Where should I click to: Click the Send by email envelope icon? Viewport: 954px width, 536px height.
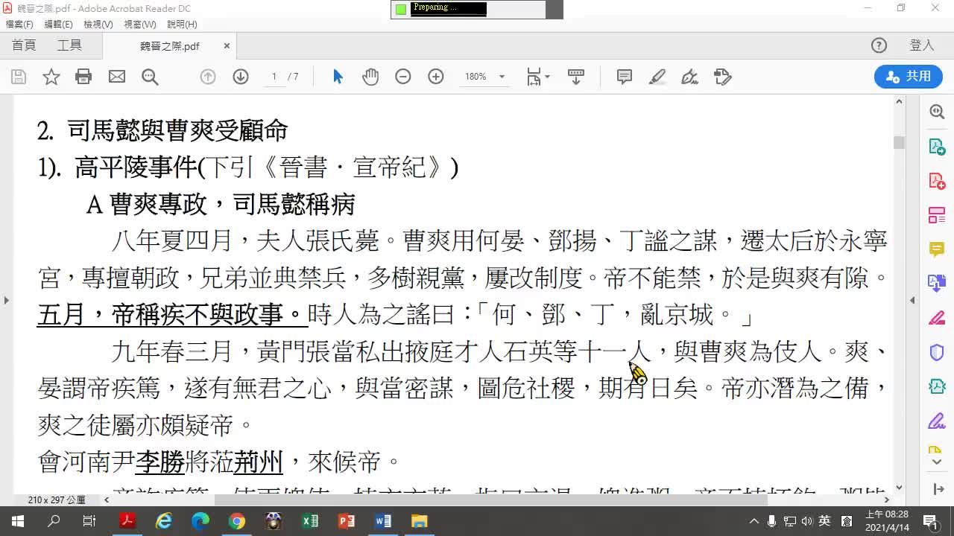tap(117, 77)
